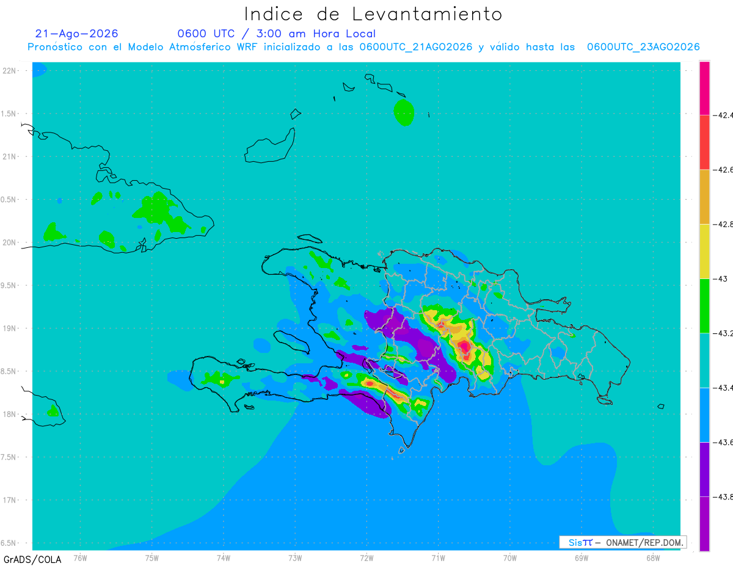Click the "17N" latitude label

click(9, 500)
